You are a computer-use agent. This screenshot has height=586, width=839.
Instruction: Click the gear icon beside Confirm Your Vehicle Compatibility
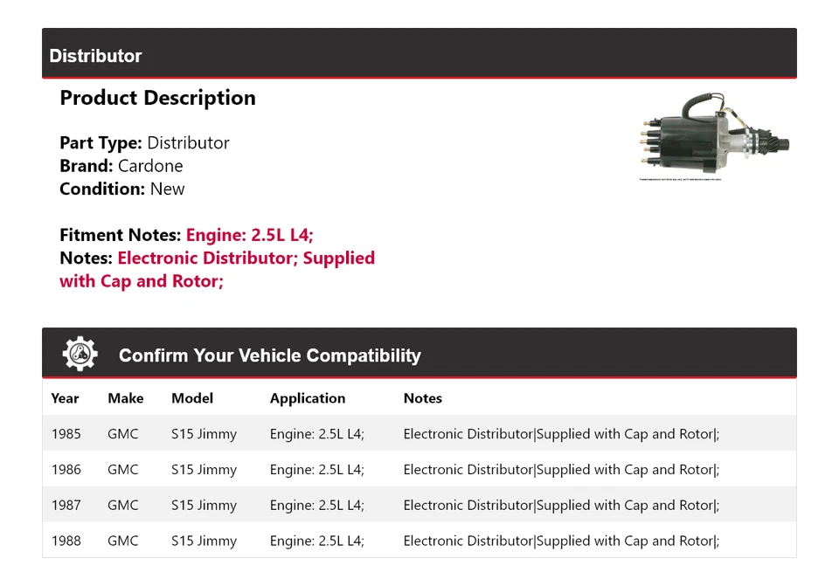tap(80, 354)
